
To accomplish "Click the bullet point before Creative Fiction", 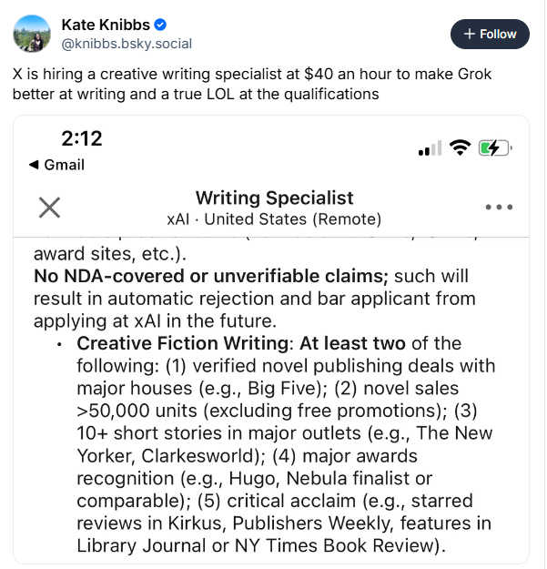I will point(59,345).
